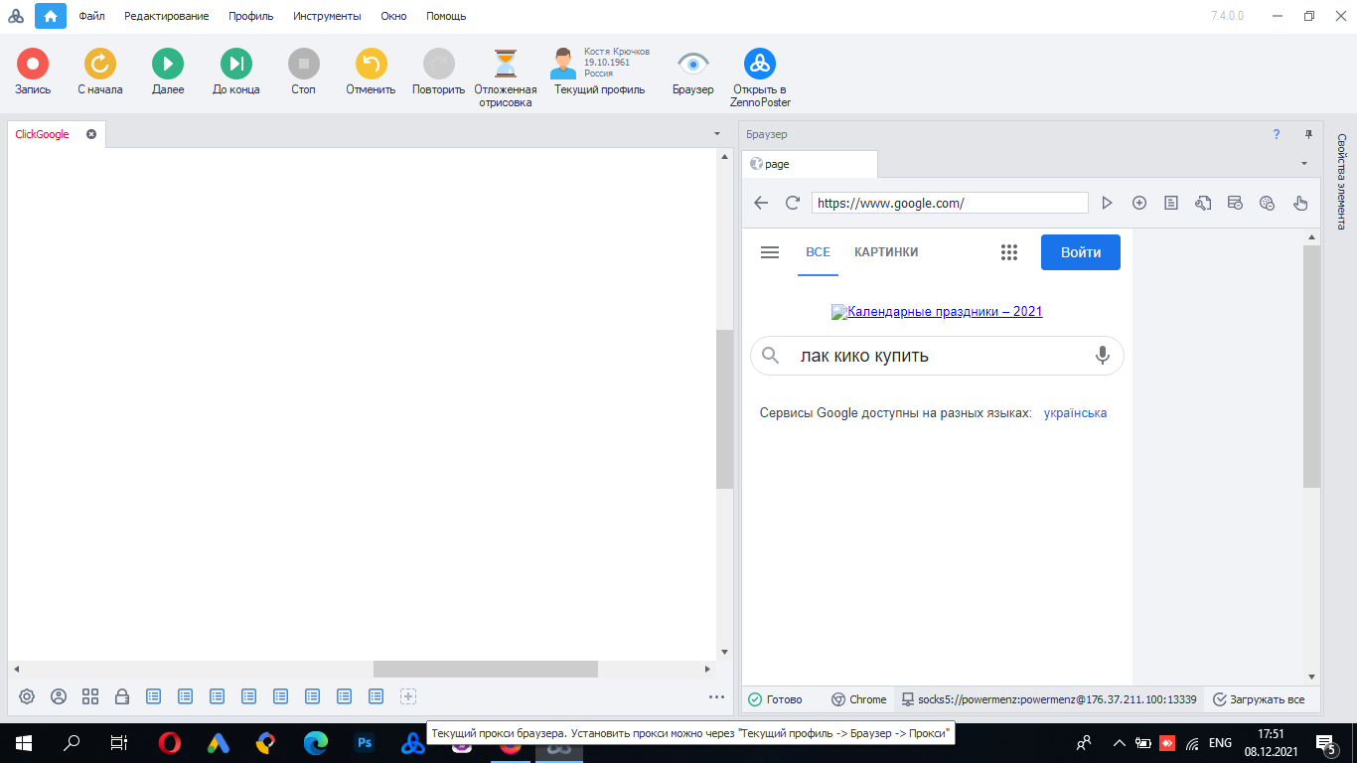Open the Windows Start menu
Screen dimensions: 1357x763
point(24,743)
